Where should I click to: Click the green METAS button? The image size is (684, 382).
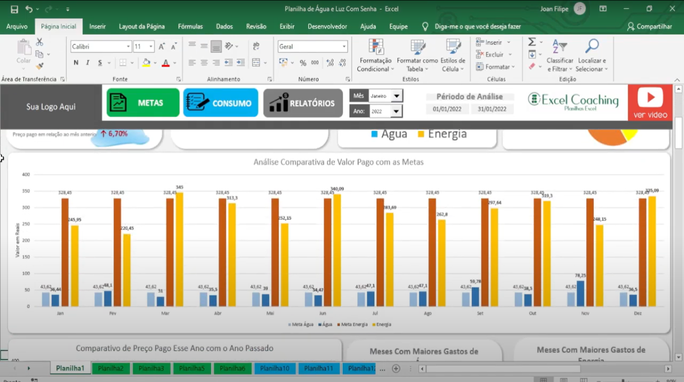coord(143,103)
